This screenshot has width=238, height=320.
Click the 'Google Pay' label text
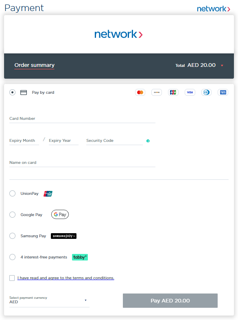(31, 215)
